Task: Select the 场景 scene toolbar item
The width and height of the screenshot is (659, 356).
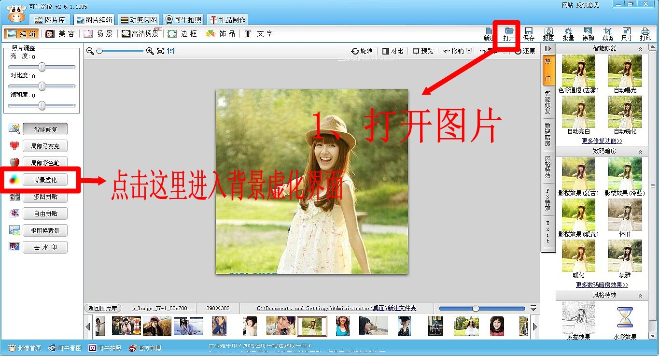Action: coord(98,34)
